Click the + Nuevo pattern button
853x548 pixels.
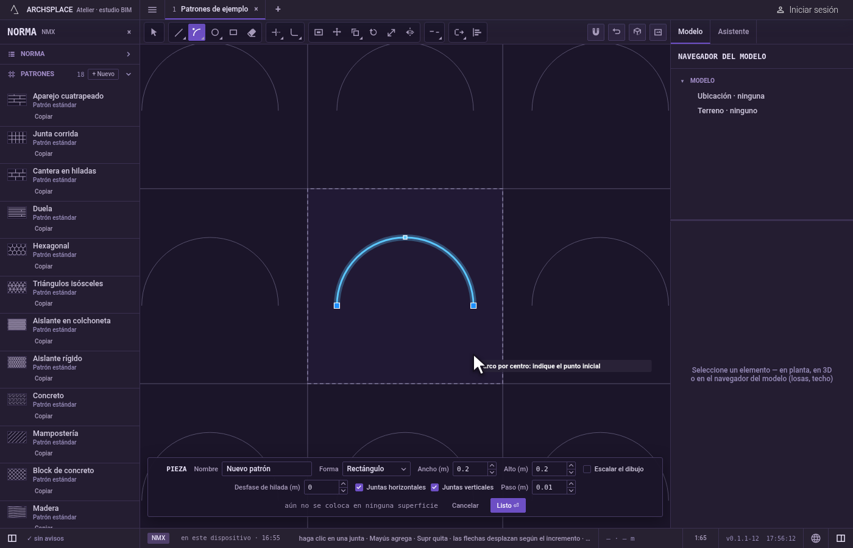coord(104,74)
